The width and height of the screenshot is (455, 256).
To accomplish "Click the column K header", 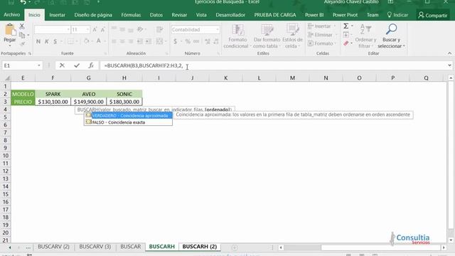I will click(225, 78).
